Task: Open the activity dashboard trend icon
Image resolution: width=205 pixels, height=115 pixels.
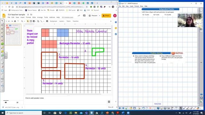Action: coord(79,16)
